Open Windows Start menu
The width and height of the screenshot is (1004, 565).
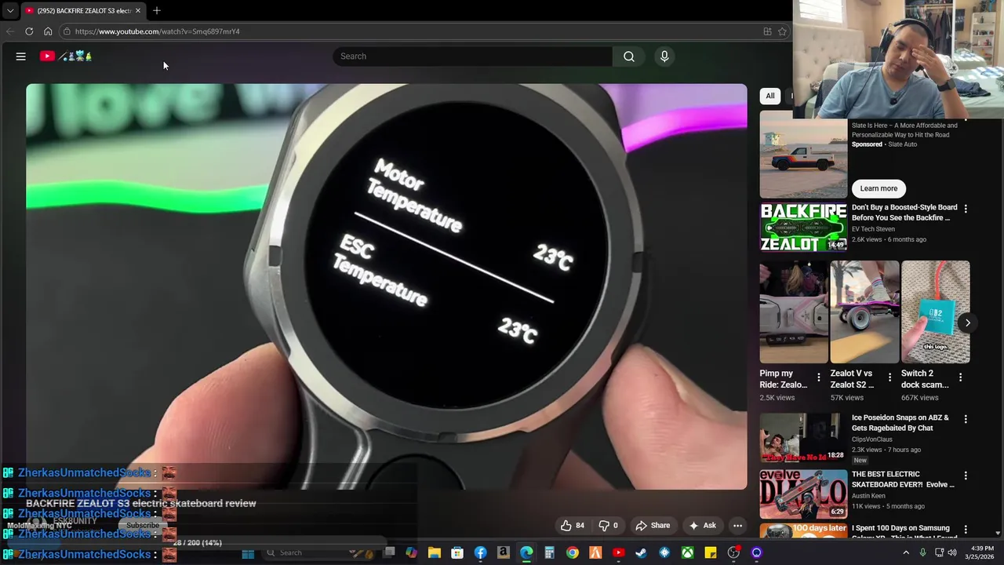248,553
